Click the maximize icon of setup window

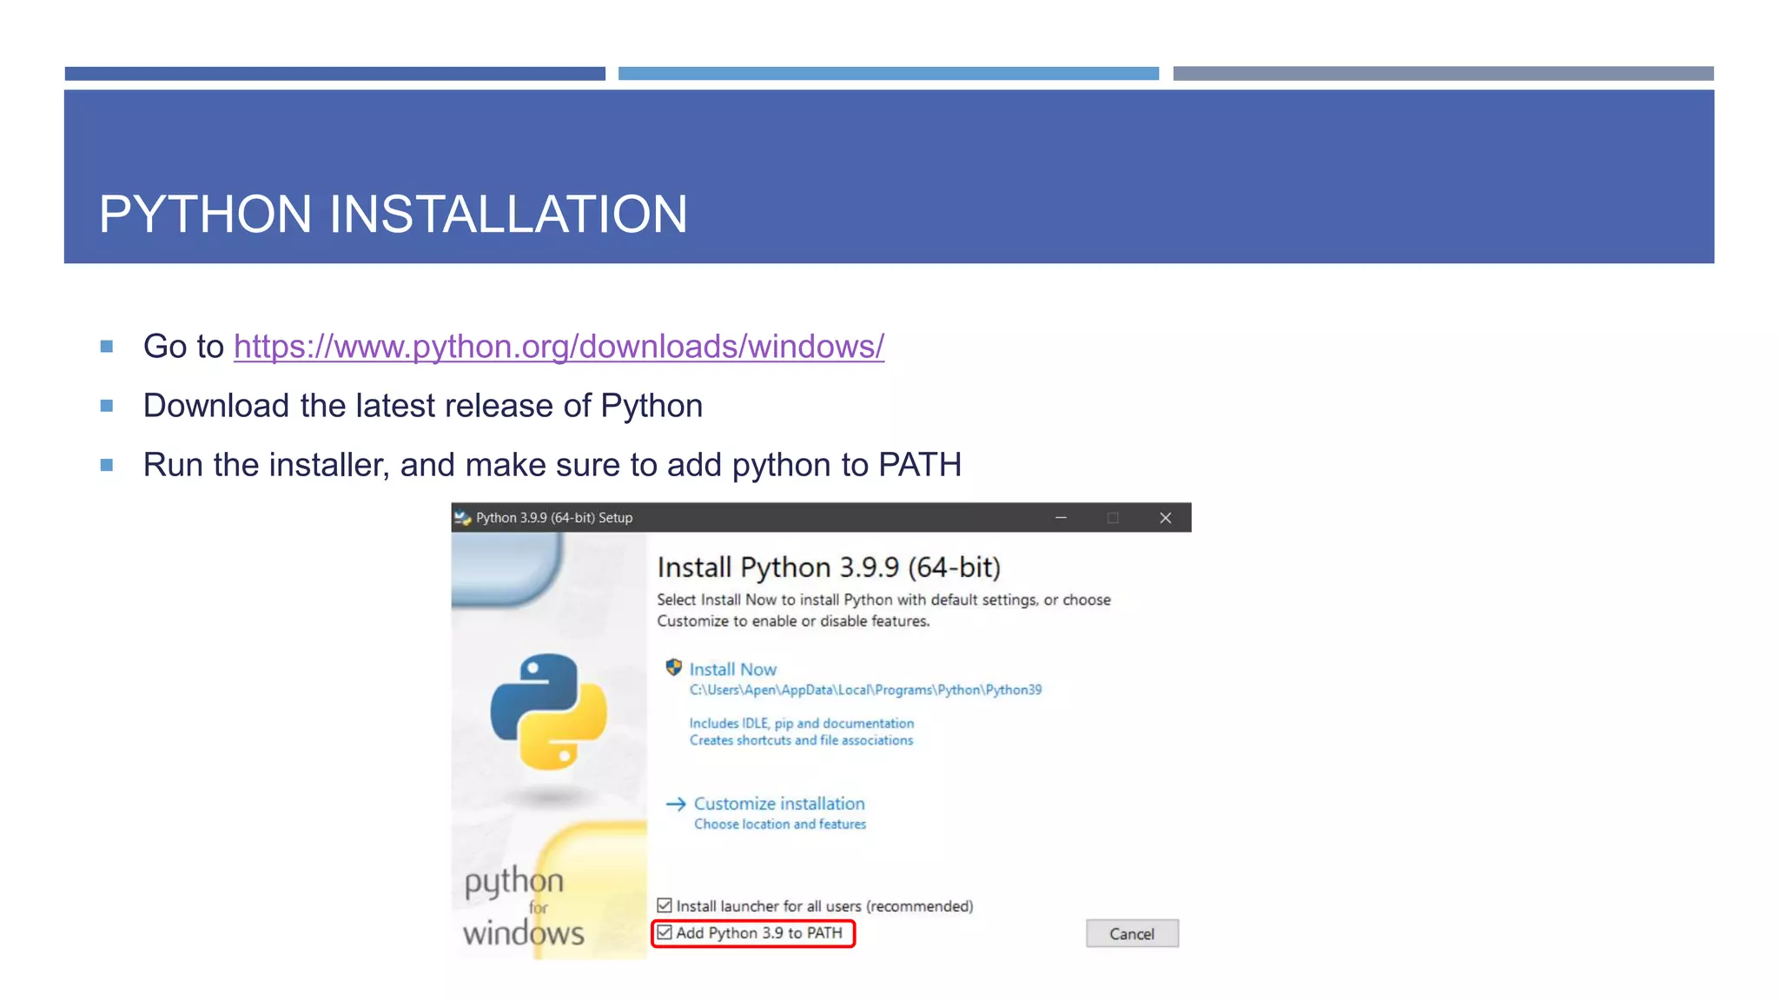click(1113, 518)
